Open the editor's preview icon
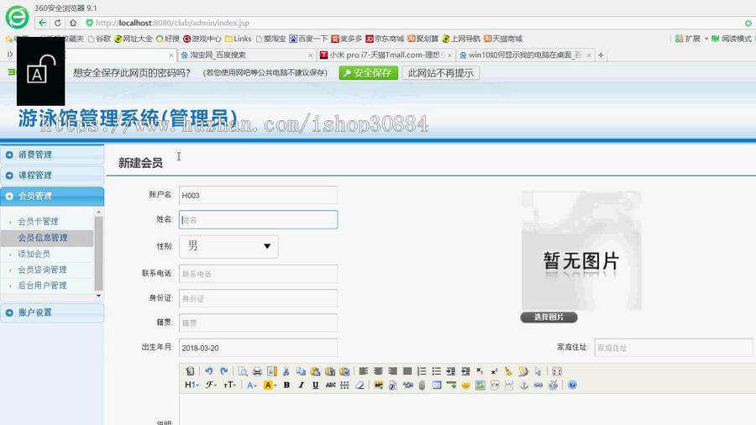This screenshot has width=756, height=425. pos(243,371)
